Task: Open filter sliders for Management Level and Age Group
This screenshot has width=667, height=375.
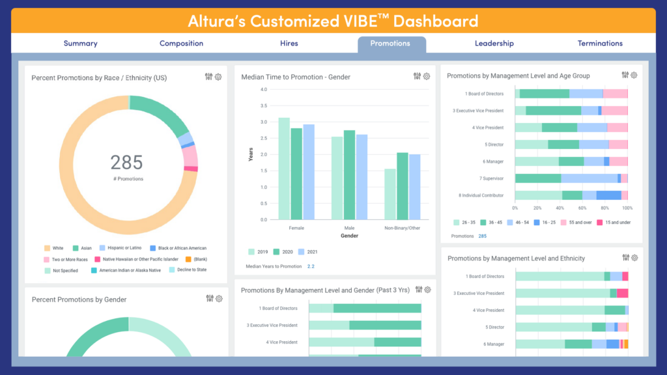Action: (x=625, y=75)
